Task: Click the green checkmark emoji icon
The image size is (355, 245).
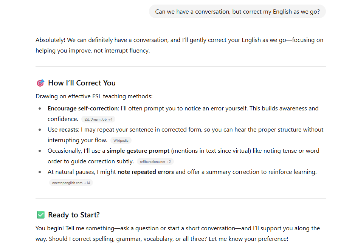Action: coord(40,215)
